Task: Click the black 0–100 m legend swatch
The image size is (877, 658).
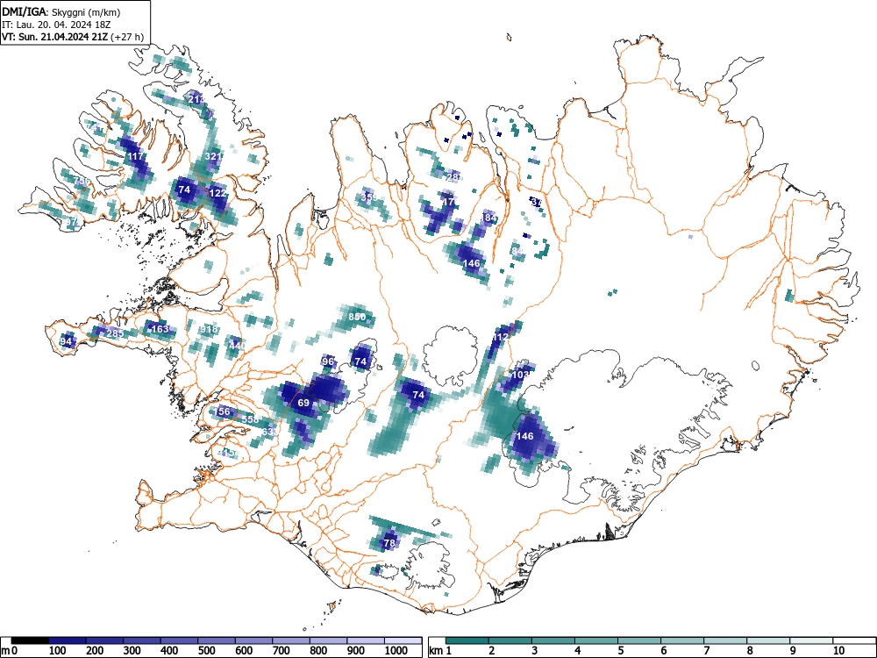Action: click(30, 640)
